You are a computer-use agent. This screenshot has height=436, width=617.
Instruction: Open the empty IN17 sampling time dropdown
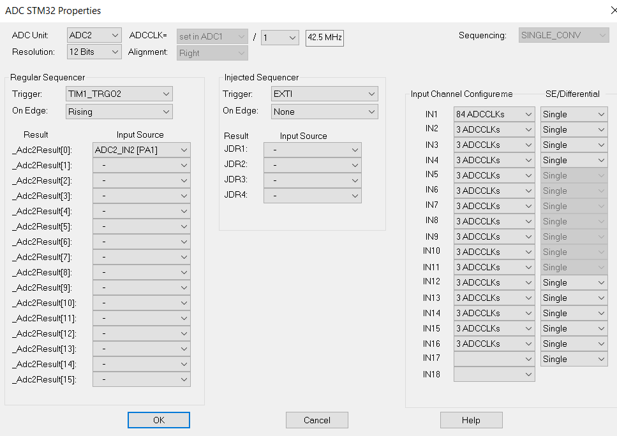click(x=494, y=360)
